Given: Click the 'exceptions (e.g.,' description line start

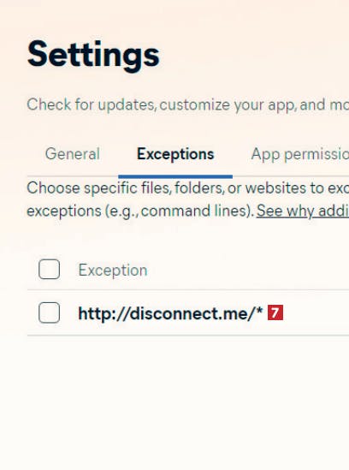Looking at the screenshot, I should pos(80,211).
